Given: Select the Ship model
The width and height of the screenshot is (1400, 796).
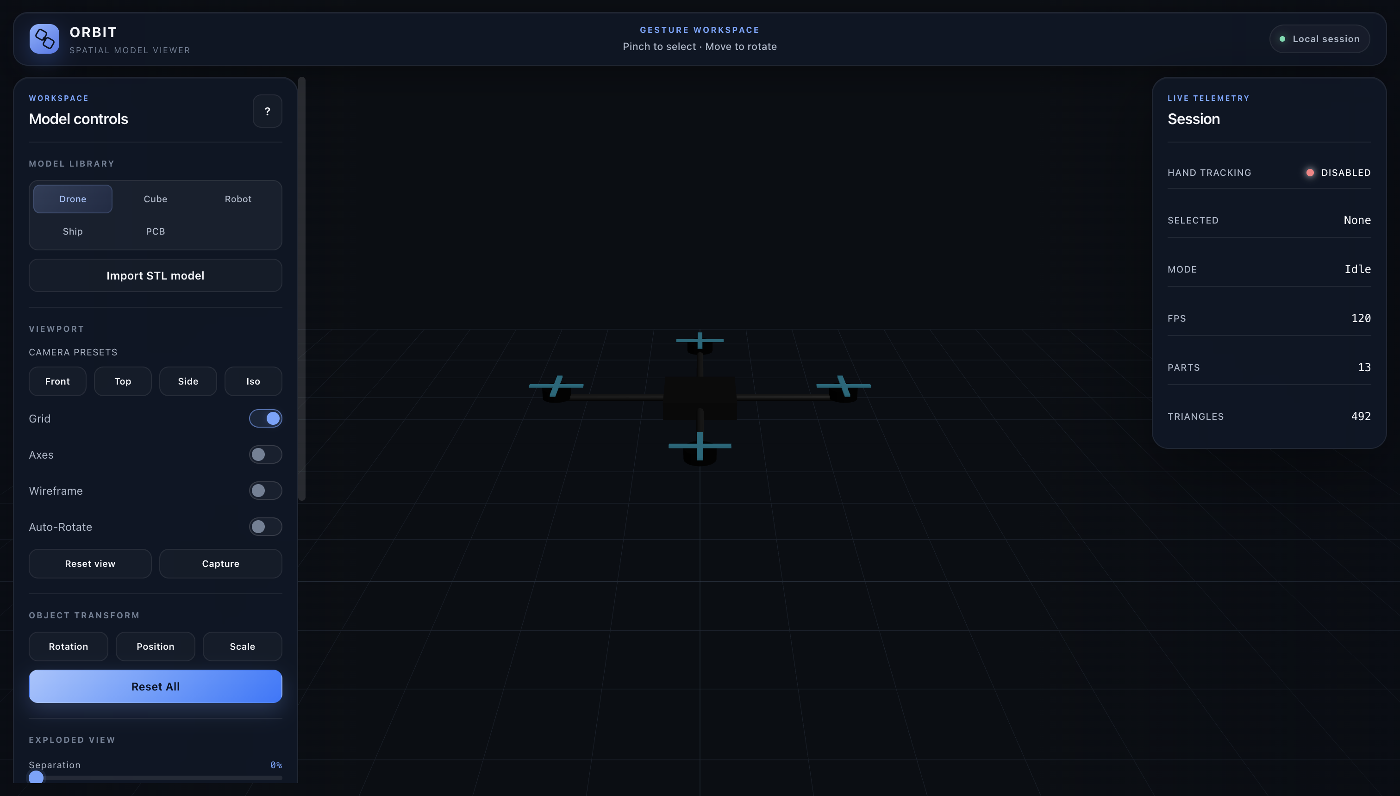Looking at the screenshot, I should [73, 231].
